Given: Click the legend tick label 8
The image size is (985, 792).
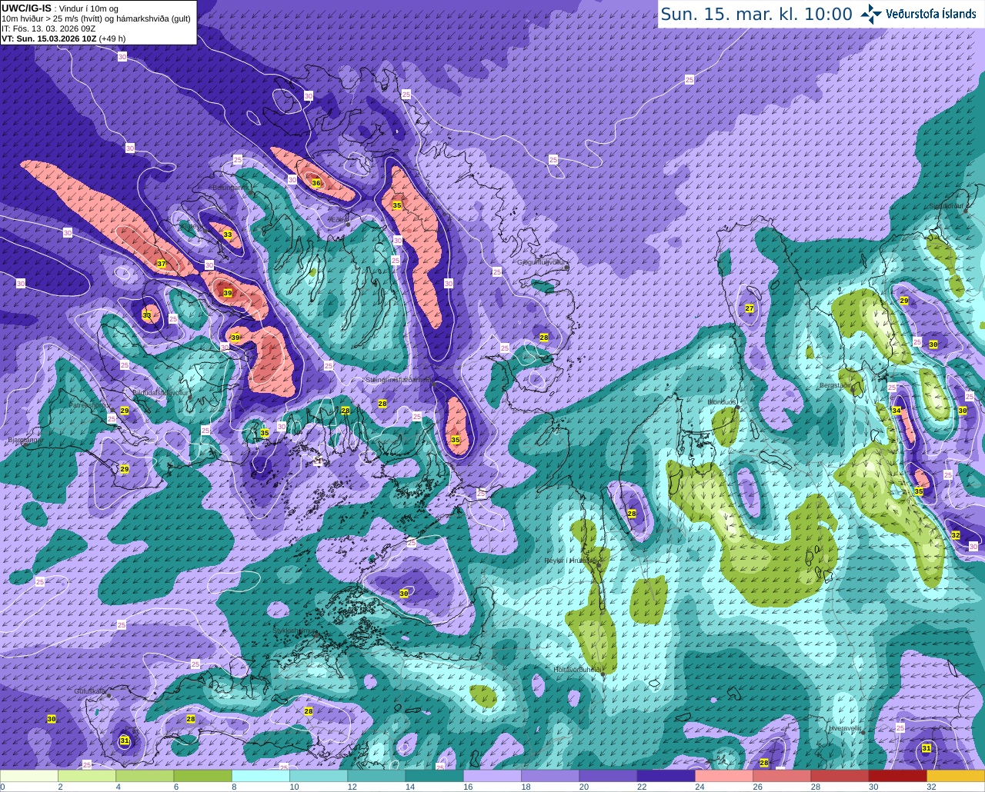Looking at the screenshot, I should [x=234, y=787].
